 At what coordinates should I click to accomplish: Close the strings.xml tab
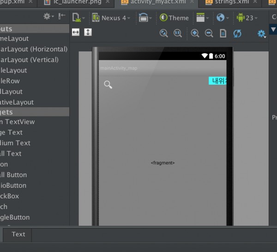coord(255,1)
